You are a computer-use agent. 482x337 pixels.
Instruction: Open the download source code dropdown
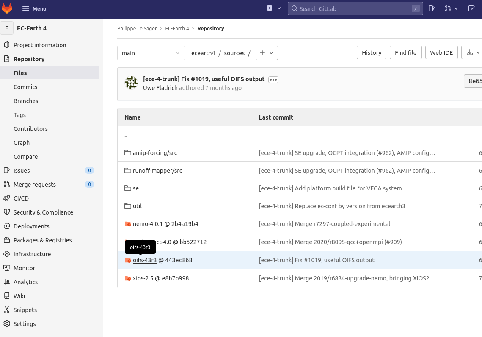472,53
